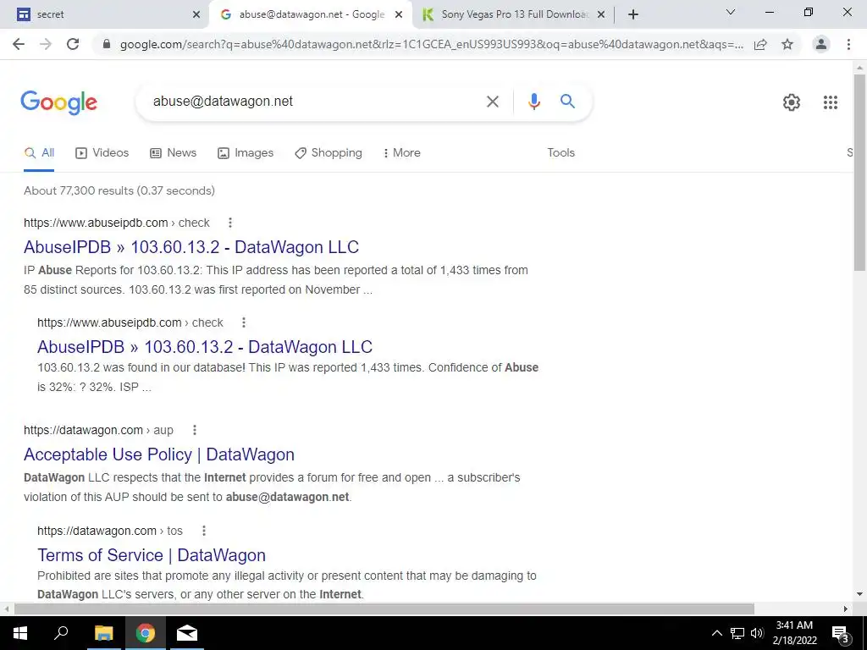Start voice search with microphone
The image size is (867, 650).
pos(533,102)
